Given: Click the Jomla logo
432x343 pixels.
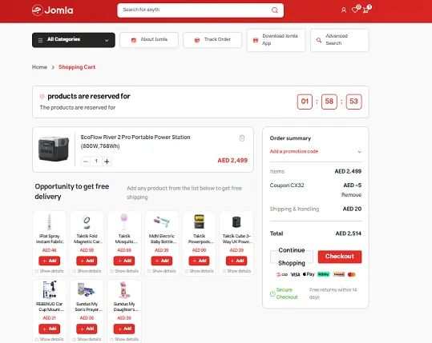Looking at the screenshot, I should 52,10.
